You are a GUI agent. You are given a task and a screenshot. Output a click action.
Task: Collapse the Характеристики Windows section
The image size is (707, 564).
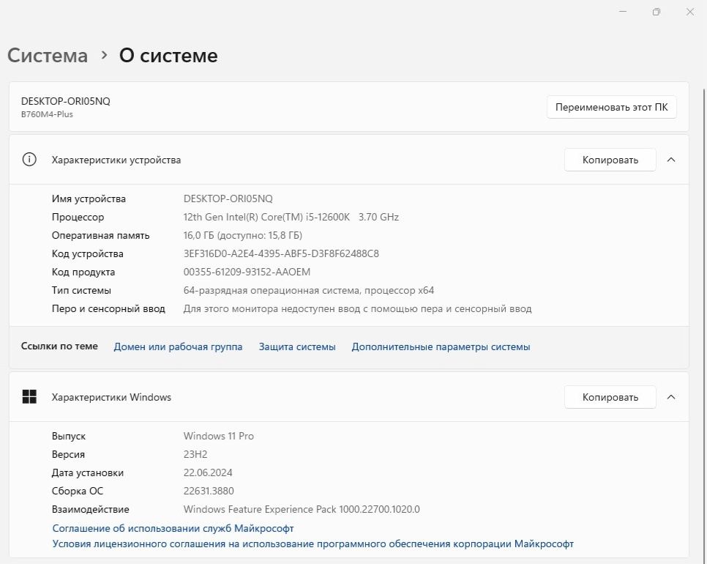pos(671,397)
